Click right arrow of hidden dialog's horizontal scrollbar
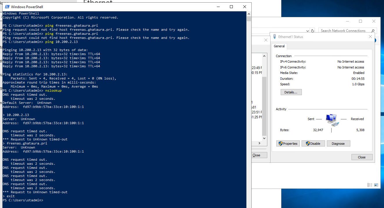 click(259, 143)
